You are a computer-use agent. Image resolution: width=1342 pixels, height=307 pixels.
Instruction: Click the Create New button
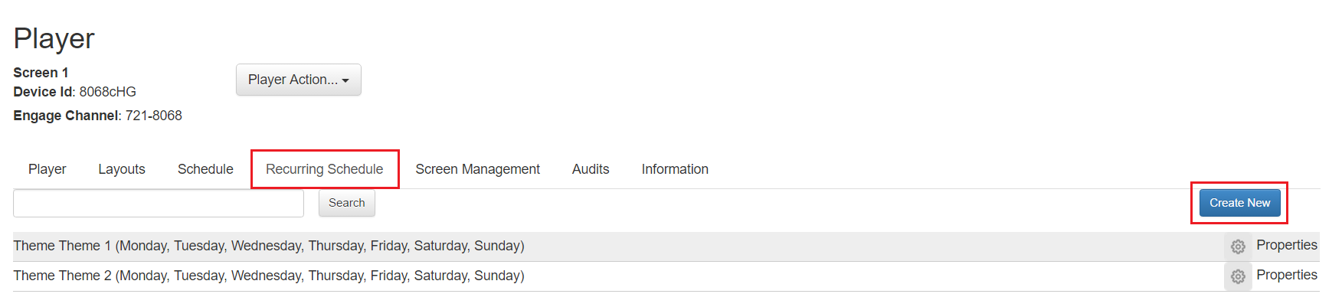(x=1240, y=203)
